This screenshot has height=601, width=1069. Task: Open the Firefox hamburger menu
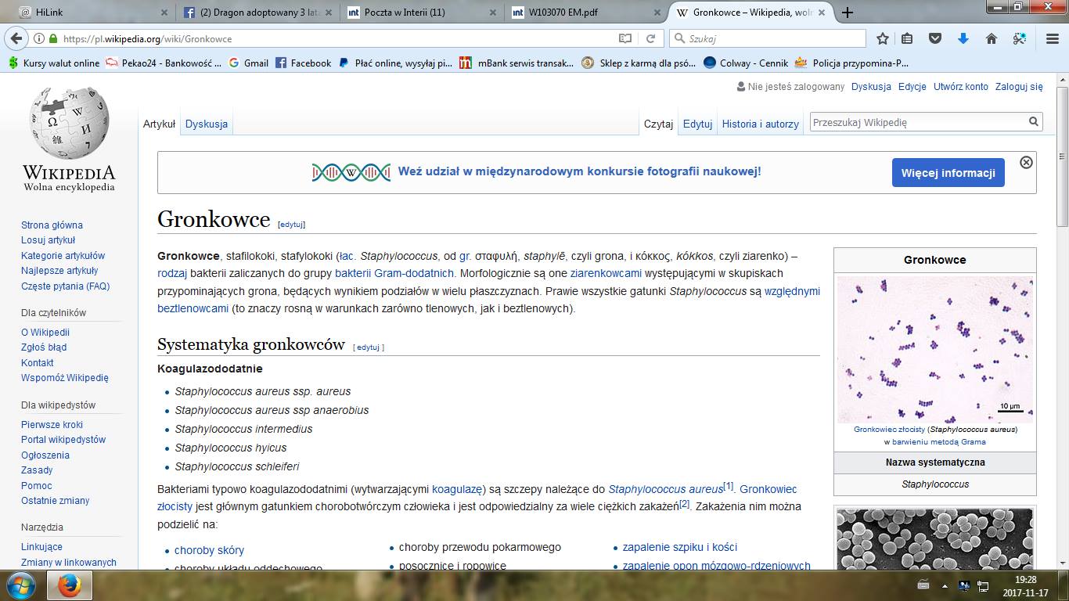1052,38
